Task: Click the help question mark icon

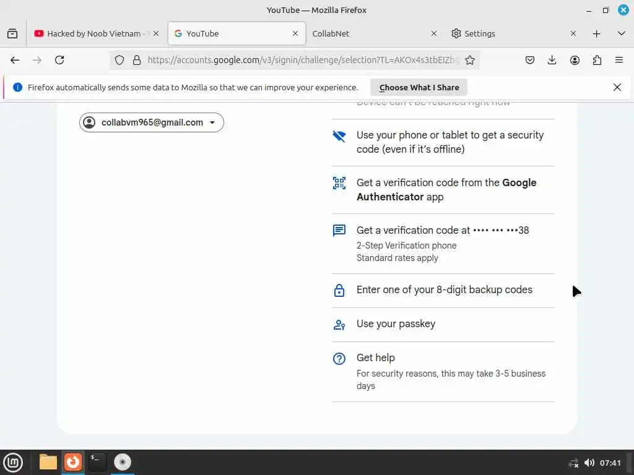Action: [x=339, y=359]
